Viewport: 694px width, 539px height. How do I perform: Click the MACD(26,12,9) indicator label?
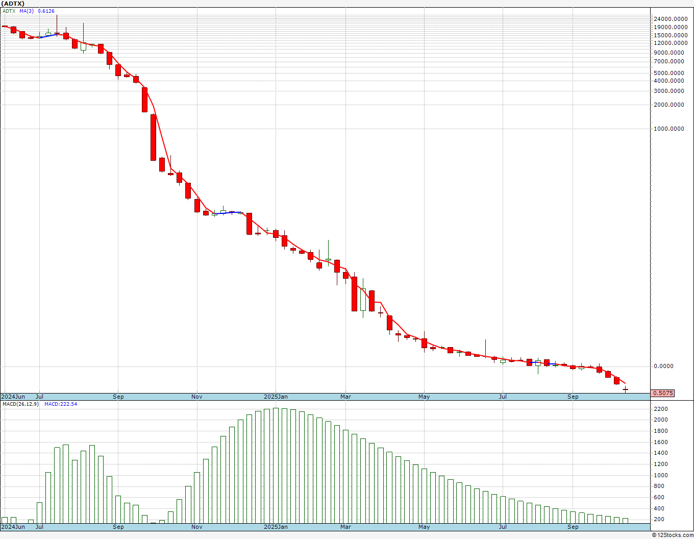tap(20, 404)
